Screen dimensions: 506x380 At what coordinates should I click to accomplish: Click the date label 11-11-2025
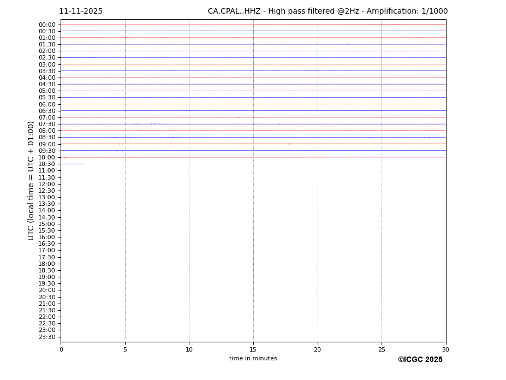point(81,11)
